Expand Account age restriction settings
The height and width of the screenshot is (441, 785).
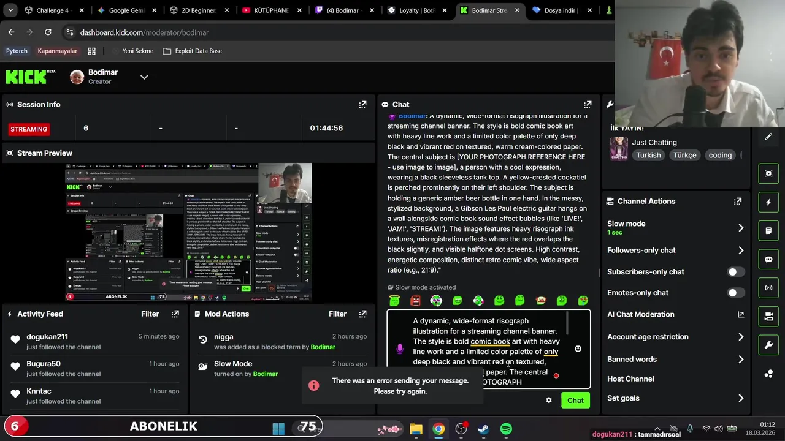675,337
